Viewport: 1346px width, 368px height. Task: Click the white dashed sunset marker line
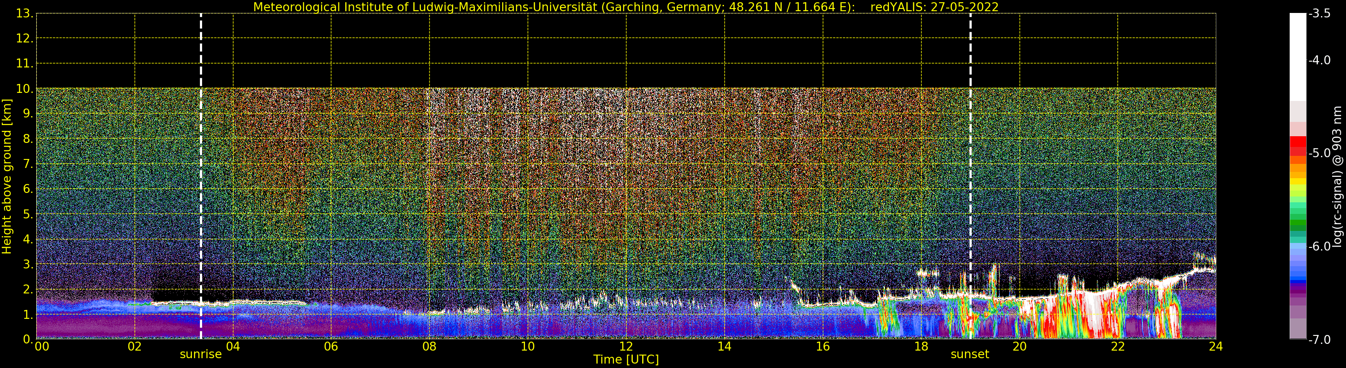[x=970, y=176]
